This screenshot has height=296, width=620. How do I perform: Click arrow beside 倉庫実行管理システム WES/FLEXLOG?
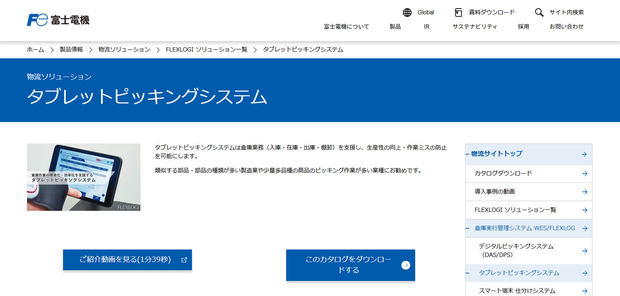point(585,228)
